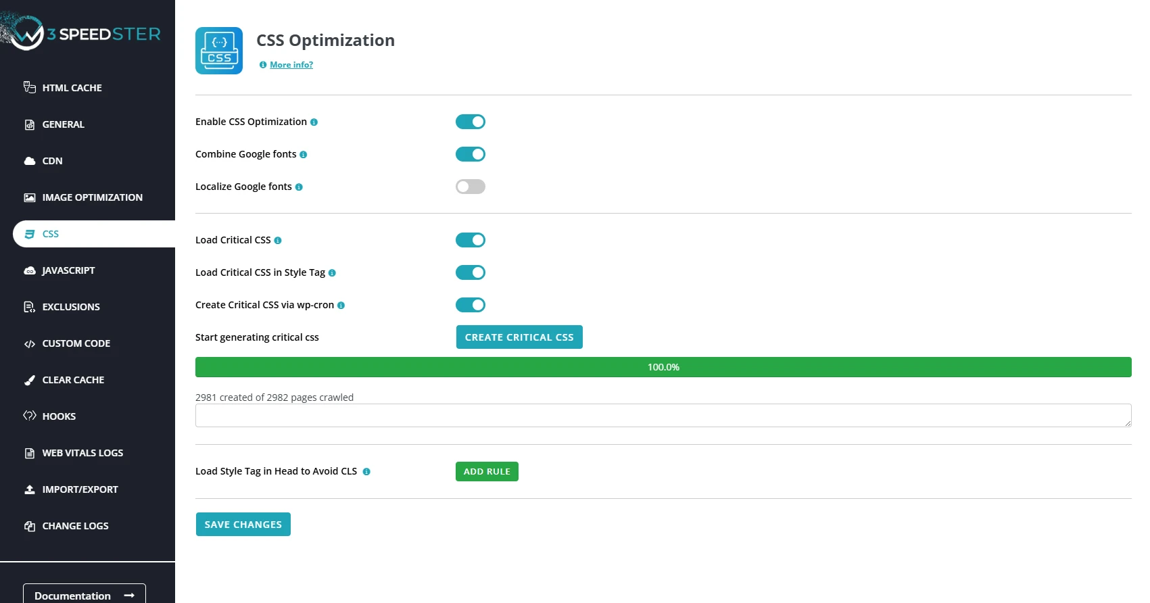This screenshot has height=603, width=1150.
Task: Open the Clear Cache menu item
Action: tap(73, 380)
